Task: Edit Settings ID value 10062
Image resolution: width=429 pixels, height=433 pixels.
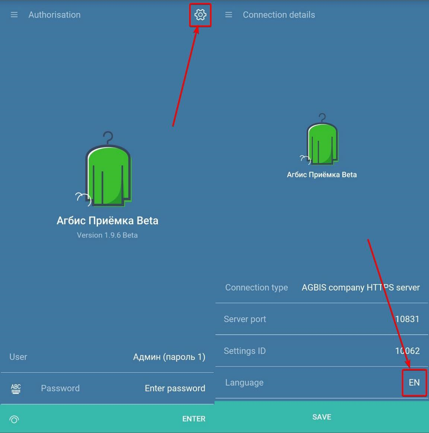Action: [407, 351]
